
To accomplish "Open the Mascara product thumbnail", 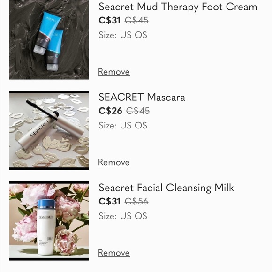I will 49,130.
